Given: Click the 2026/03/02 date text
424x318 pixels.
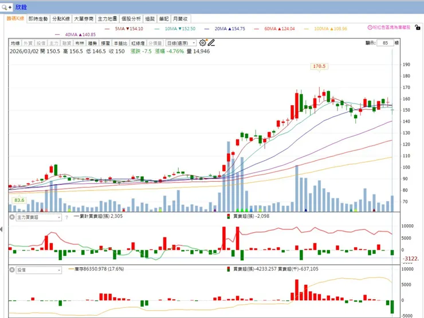Looking at the screenshot, I should [24, 51].
